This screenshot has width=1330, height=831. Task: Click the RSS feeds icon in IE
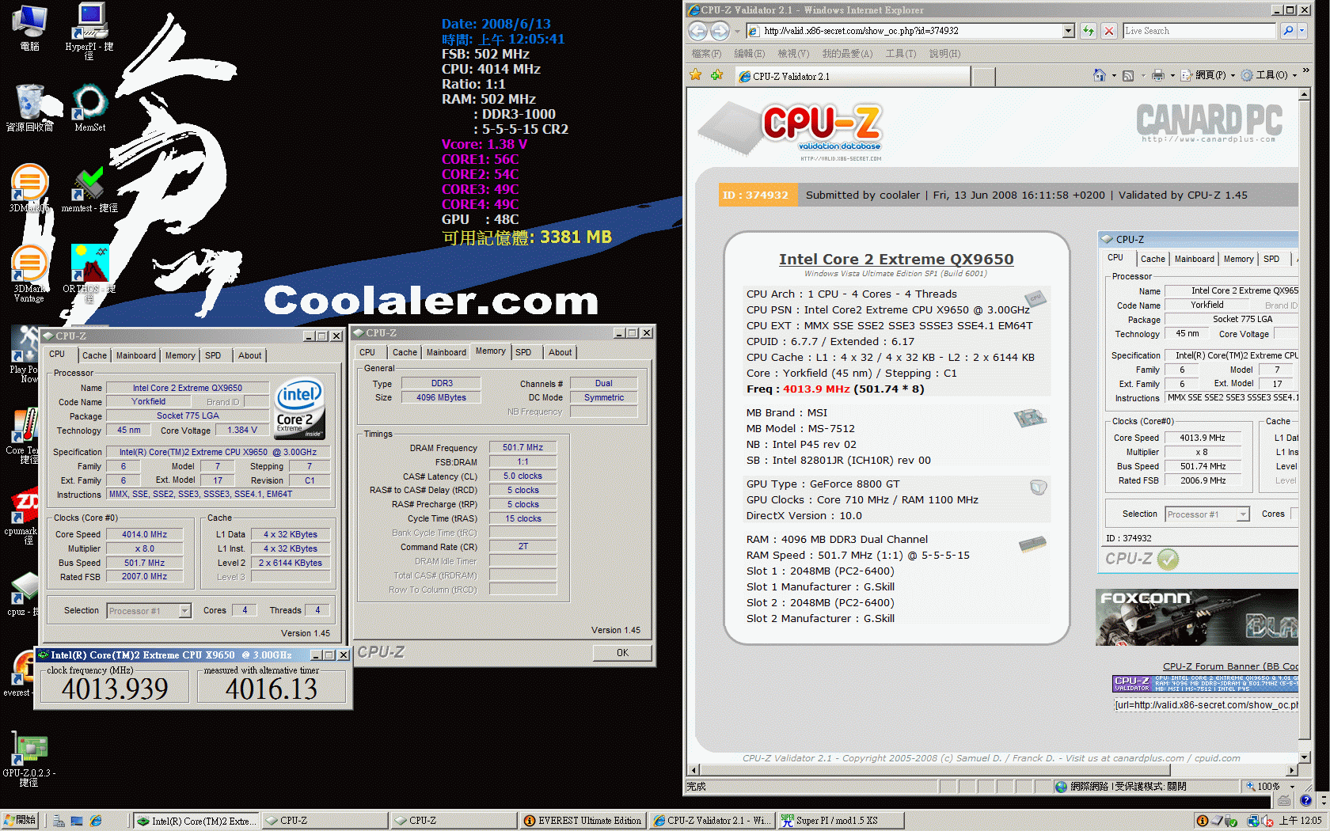[1128, 75]
